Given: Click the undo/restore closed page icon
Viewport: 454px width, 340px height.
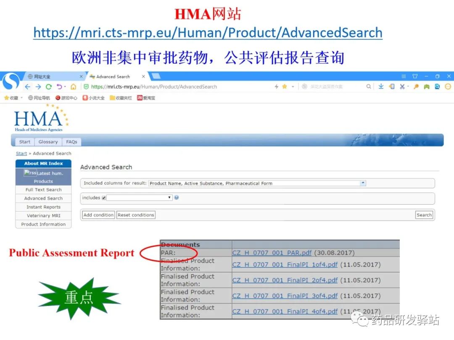Looking at the screenshot, I should (x=59, y=87).
